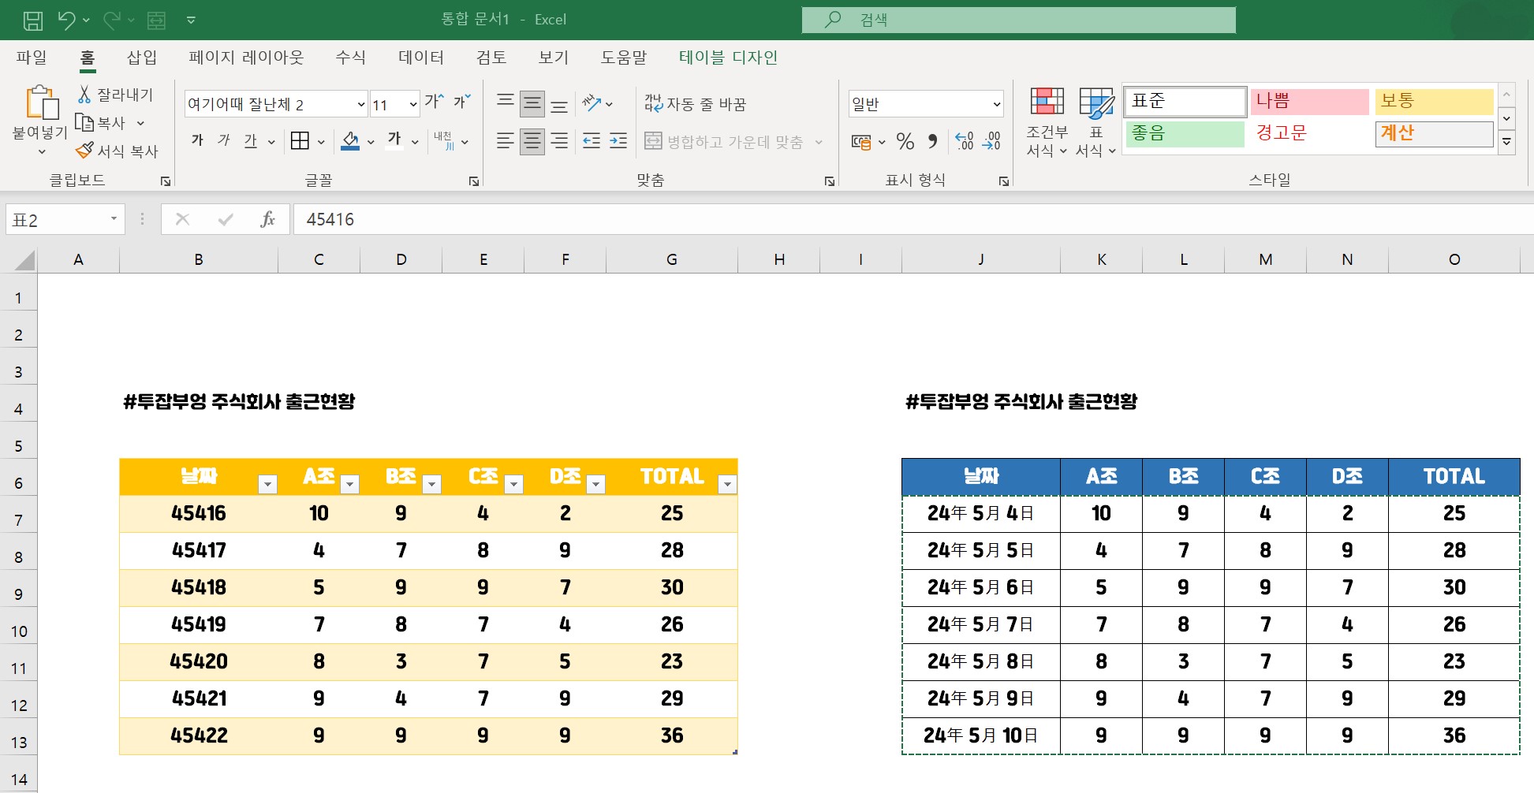Image resolution: width=1534 pixels, height=793 pixels.
Task: Click 병합하고 가운데 맞춤 button
Action: coord(726,142)
